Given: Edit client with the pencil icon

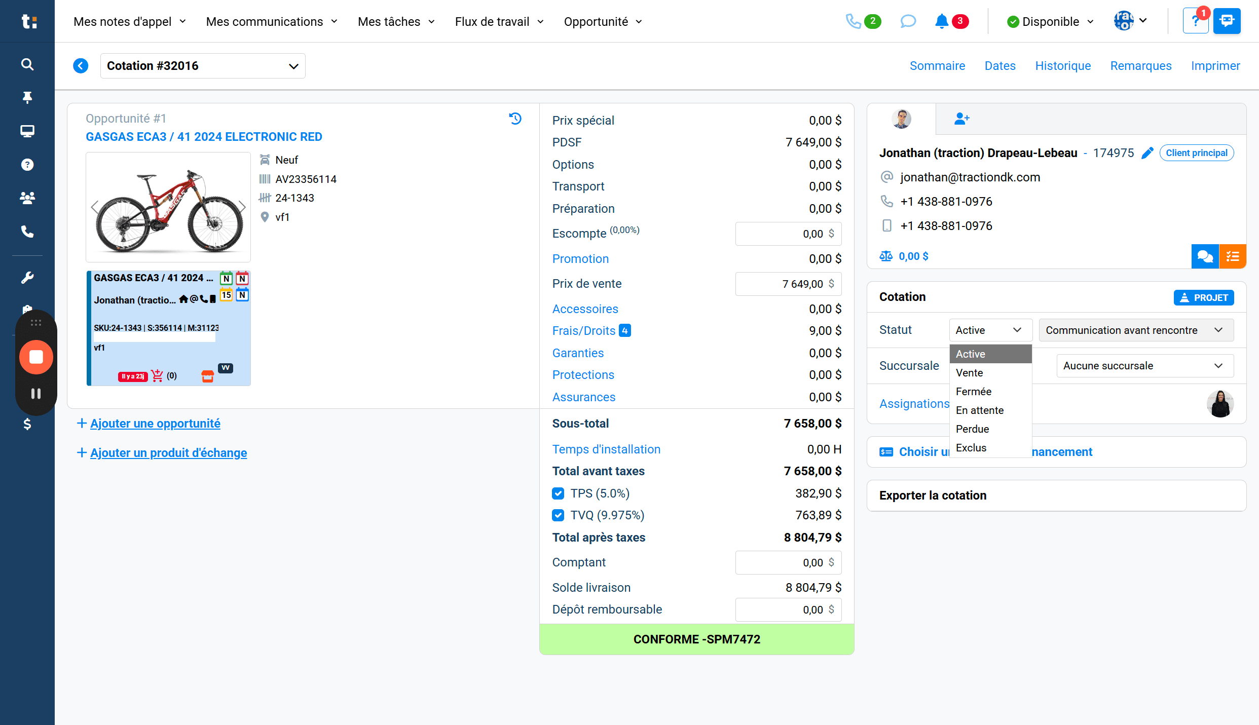Looking at the screenshot, I should click(1147, 153).
